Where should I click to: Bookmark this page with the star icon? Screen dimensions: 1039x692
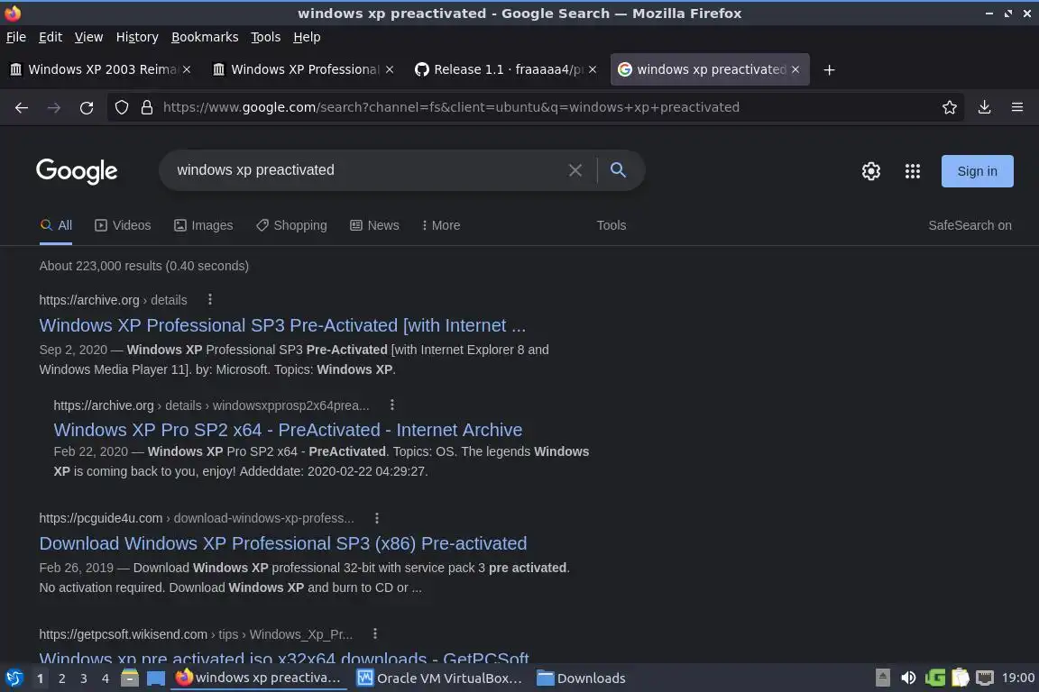pos(950,107)
